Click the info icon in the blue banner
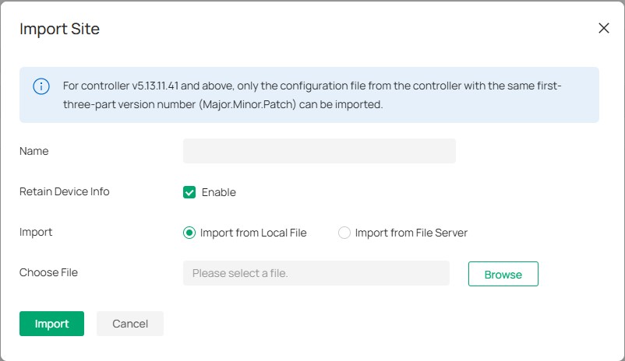 [x=41, y=86]
